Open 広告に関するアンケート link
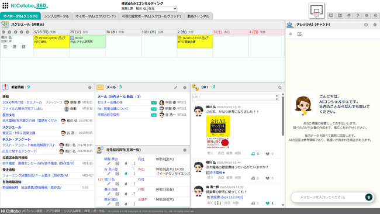This screenshot has height=214, width=380. (x=20, y=151)
